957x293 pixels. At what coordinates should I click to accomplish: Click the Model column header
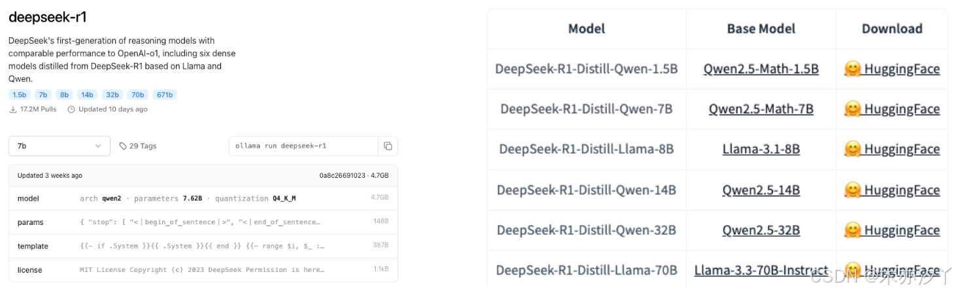[x=586, y=29]
